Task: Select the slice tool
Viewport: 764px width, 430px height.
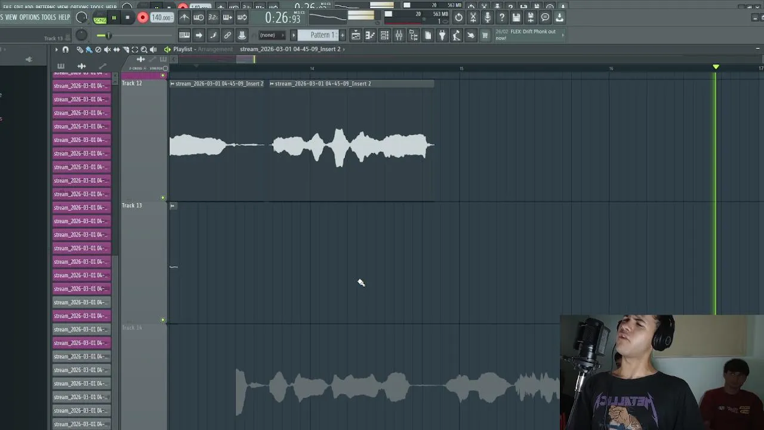Action: tap(125, 50)
